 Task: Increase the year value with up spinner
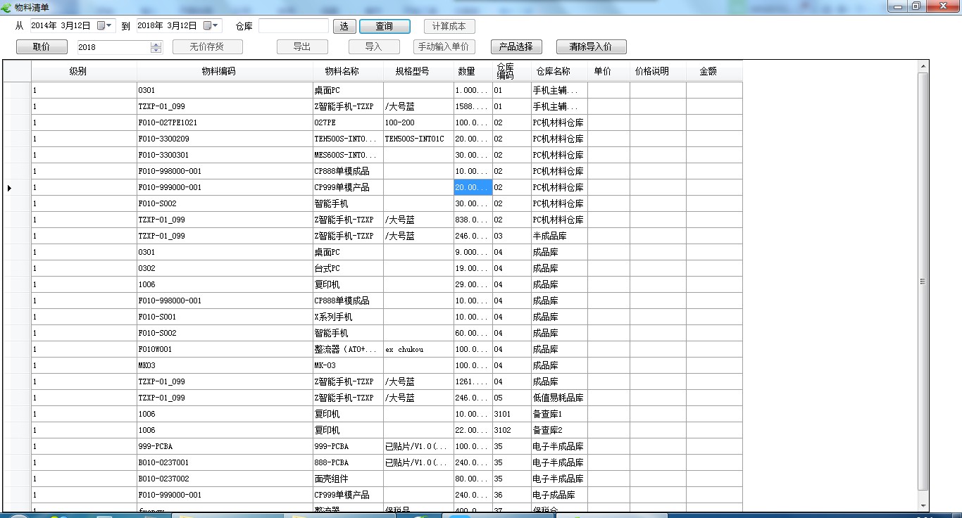156,44
